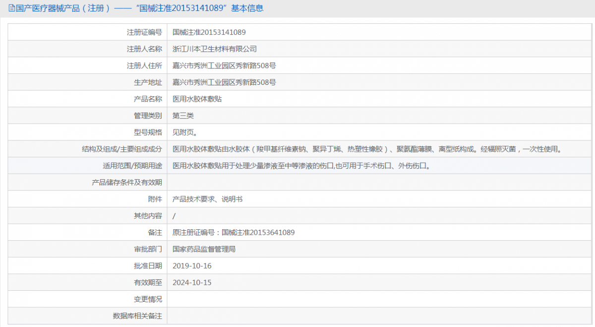Select product name 医用水胶体敷贴

197,99
